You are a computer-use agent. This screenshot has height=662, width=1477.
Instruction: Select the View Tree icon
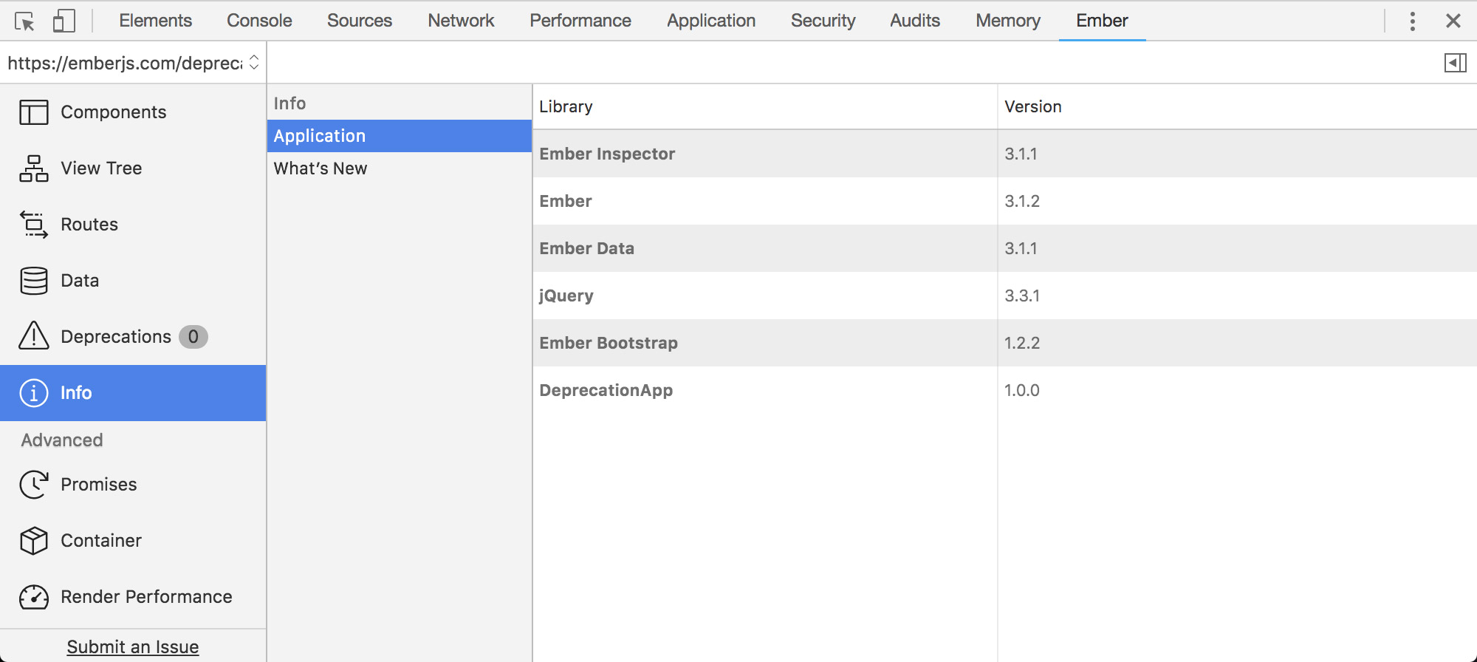[34, 168]
